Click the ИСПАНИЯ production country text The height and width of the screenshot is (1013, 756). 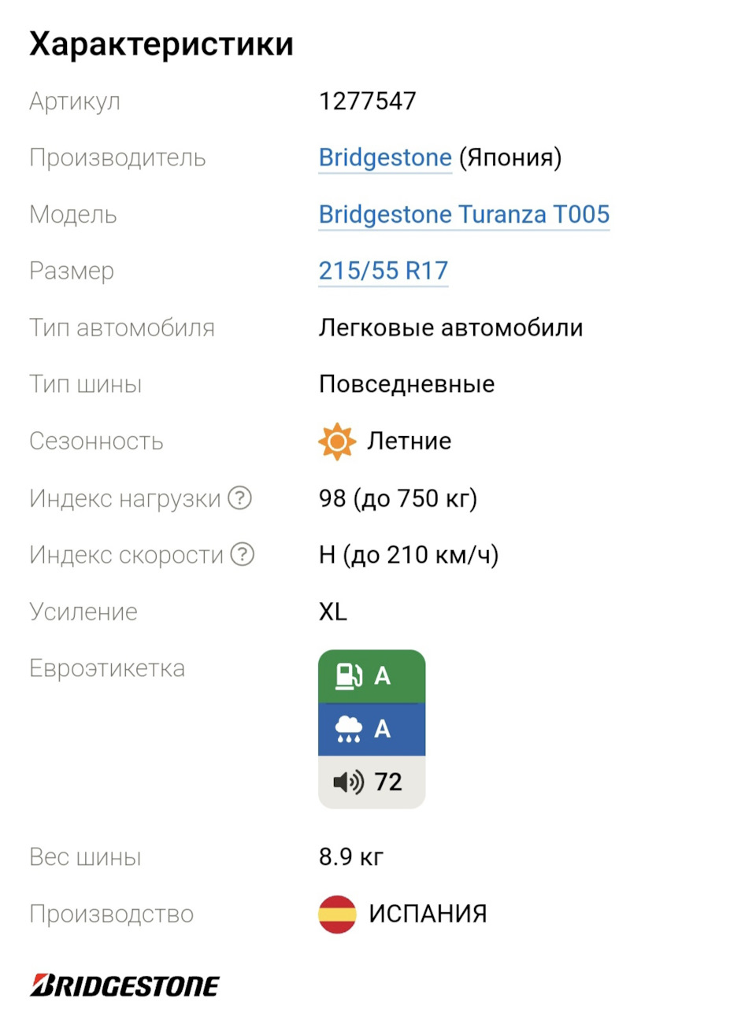pyautogui.click(x=428, y=914)
